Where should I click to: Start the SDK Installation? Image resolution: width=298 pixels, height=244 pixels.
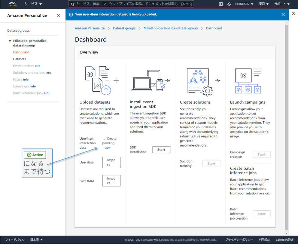tap(161, 150)
